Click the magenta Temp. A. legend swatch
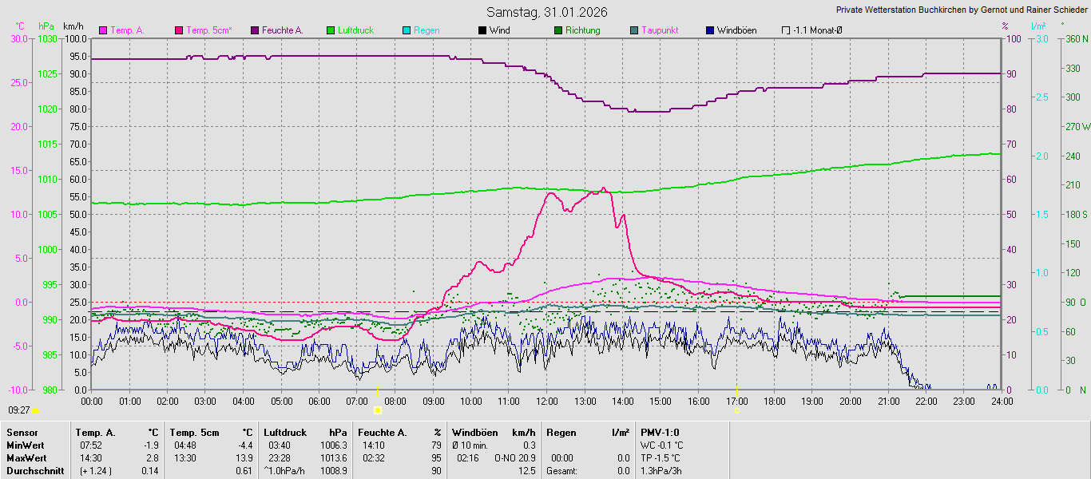This screenshot has height=479, width=1091. tap(103, 30)
